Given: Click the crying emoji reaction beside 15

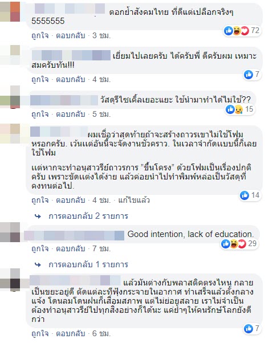Looking at the screenshot, I should point(238,109).
